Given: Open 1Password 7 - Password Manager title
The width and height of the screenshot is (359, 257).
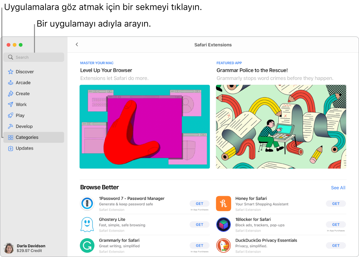Looking at the screenshot, I should [132, 198].
